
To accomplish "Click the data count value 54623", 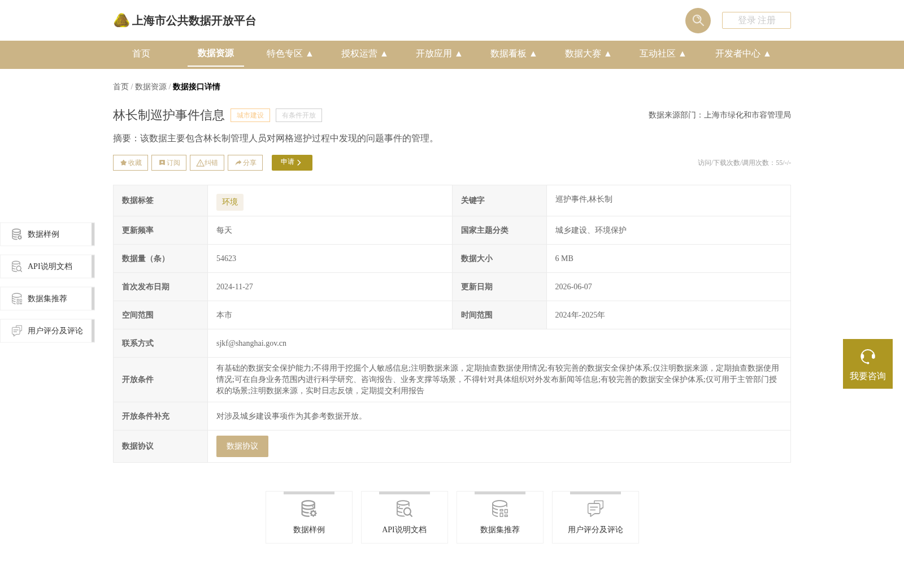I will point(226,259).
